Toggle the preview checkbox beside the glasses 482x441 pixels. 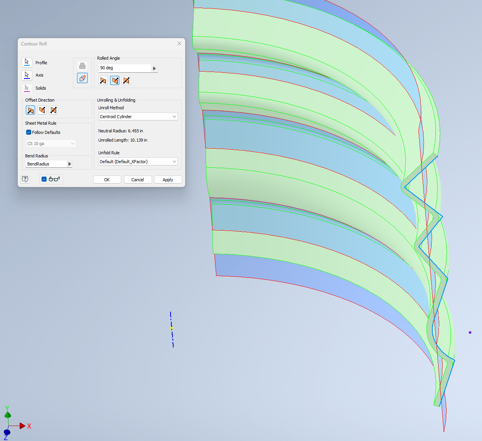(44, 179)
